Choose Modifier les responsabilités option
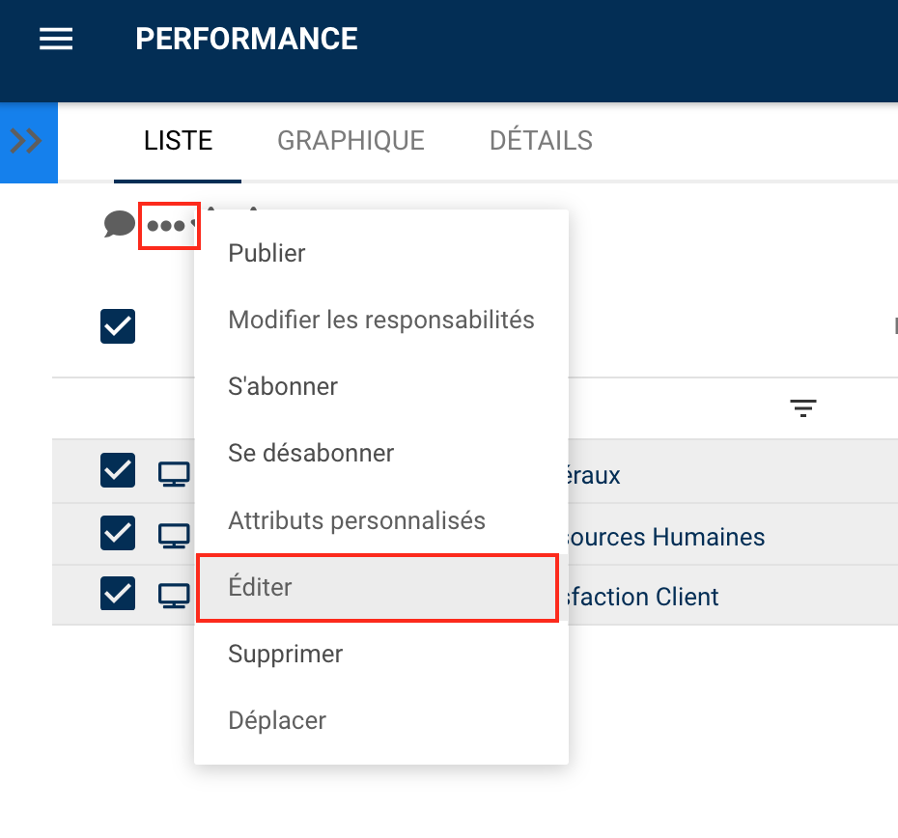 point(381,320)
